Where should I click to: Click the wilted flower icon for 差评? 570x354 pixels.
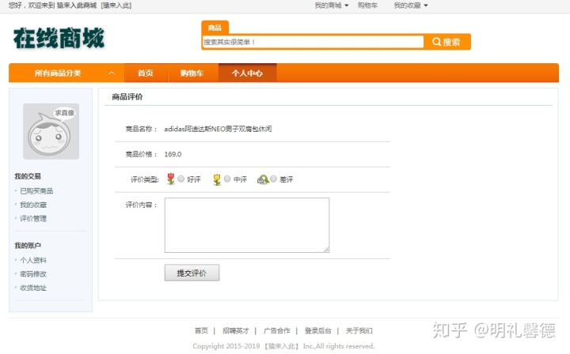[x=263, y=179]
